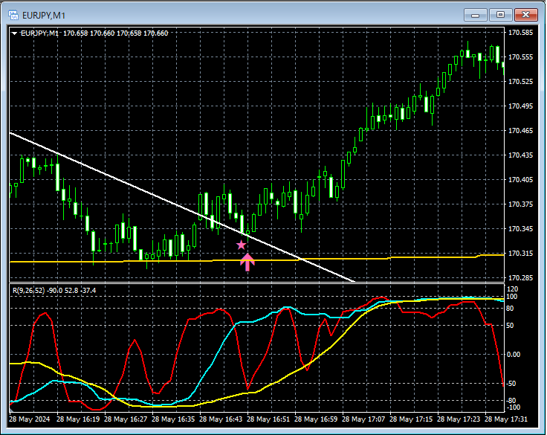This screenshot has width=547, height=435.
Task: Click the pink star marker on chart
Action: (x=241, y=245)
